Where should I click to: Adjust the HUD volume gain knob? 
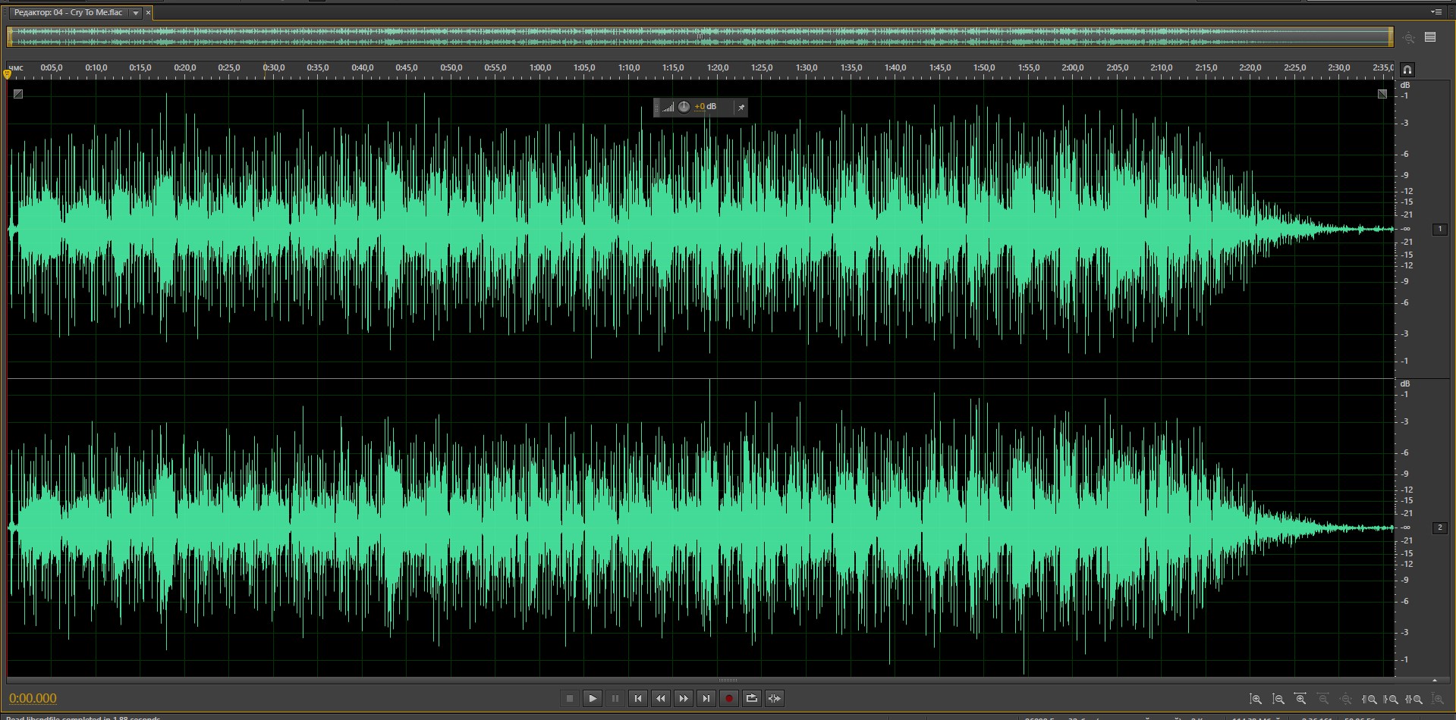click(684, 107)
